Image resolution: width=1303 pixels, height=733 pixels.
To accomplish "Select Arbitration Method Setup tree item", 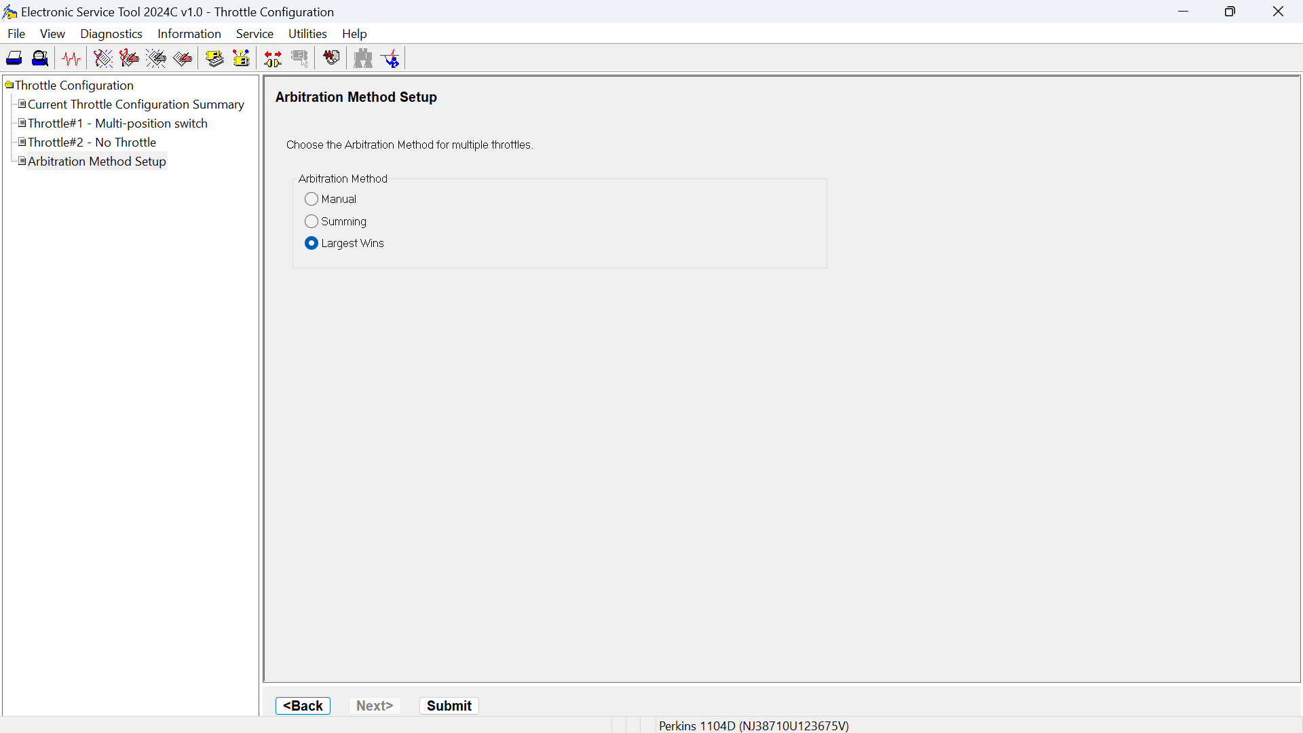I will pyautogui.click(x=97, y=161).
